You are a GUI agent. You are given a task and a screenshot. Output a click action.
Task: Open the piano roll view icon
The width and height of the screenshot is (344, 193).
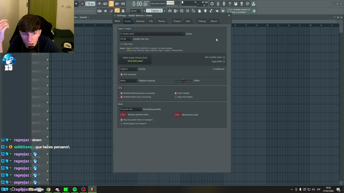[x=175, y=11]
